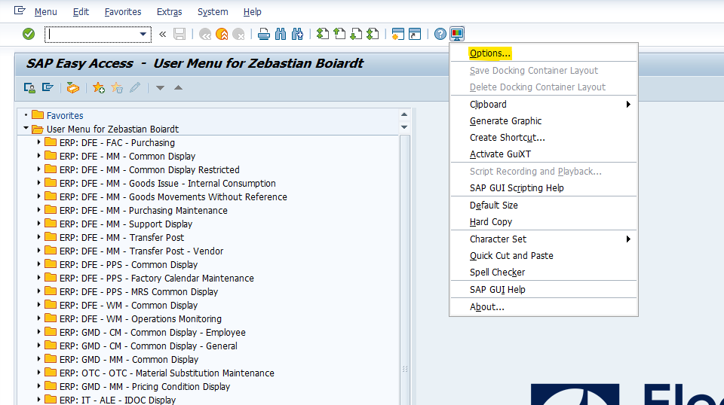Image resolution: width=724 pixels, height=405 pixels.
Task: Click the Add to Favorites star icon
Action: pos(98,87)
